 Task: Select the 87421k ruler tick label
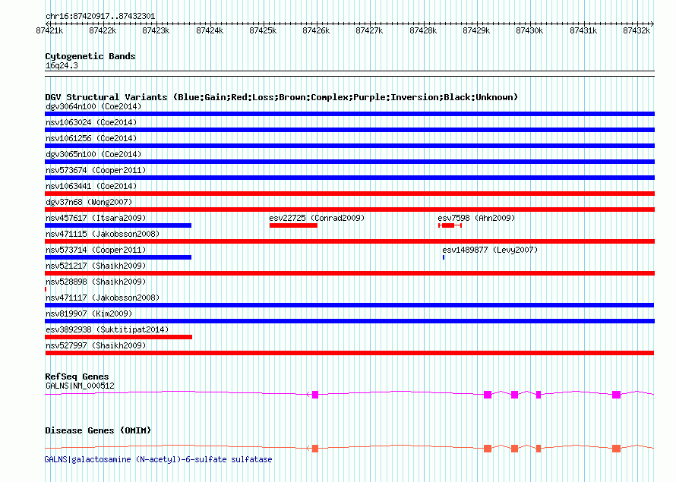click(49, 30)
